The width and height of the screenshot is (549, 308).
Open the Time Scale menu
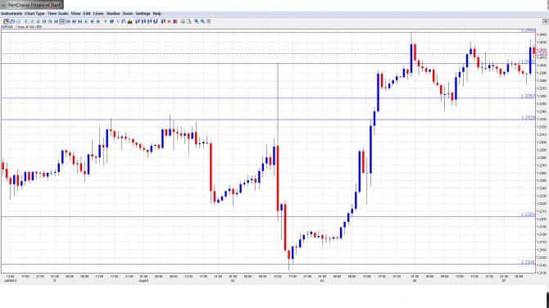point(58,13)
